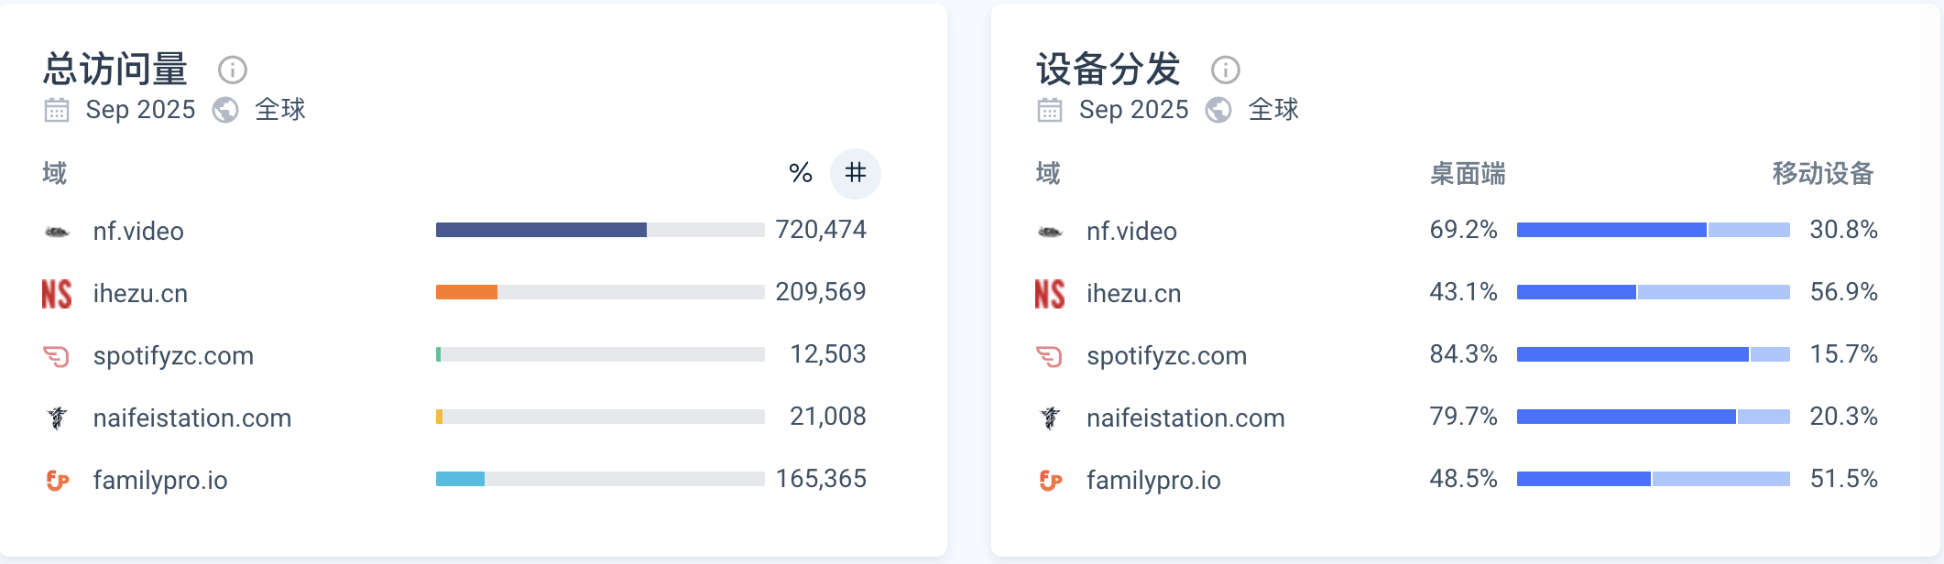The image size is (1944, 564).
Task: Select the spotifyzc.com site icon
Action: click(x=56, y=355)
